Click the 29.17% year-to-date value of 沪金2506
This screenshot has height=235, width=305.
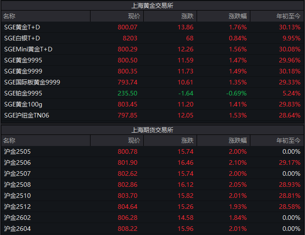coord(291,162)
